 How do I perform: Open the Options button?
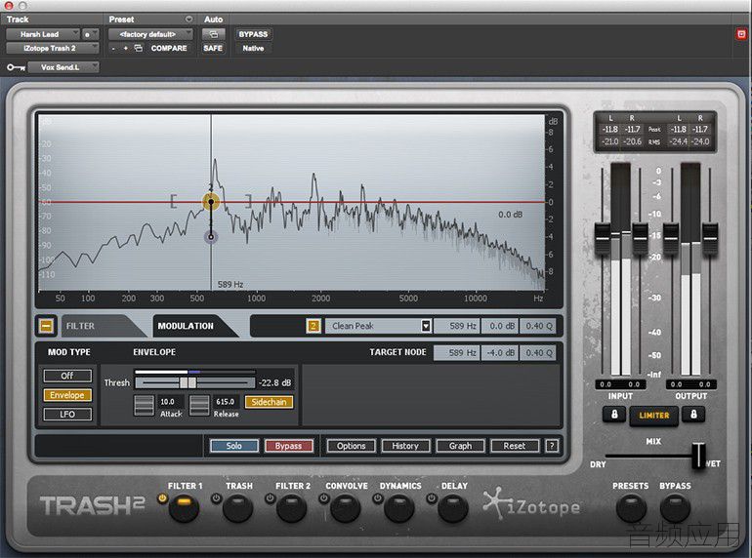click(x=351, y=446)
